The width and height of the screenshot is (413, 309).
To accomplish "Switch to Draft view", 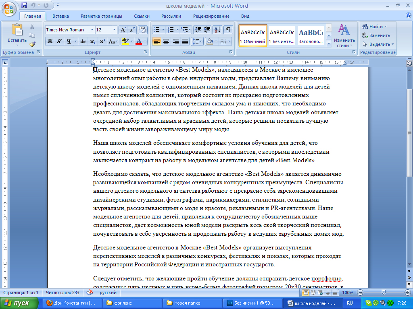I will (x=335, y=293).
